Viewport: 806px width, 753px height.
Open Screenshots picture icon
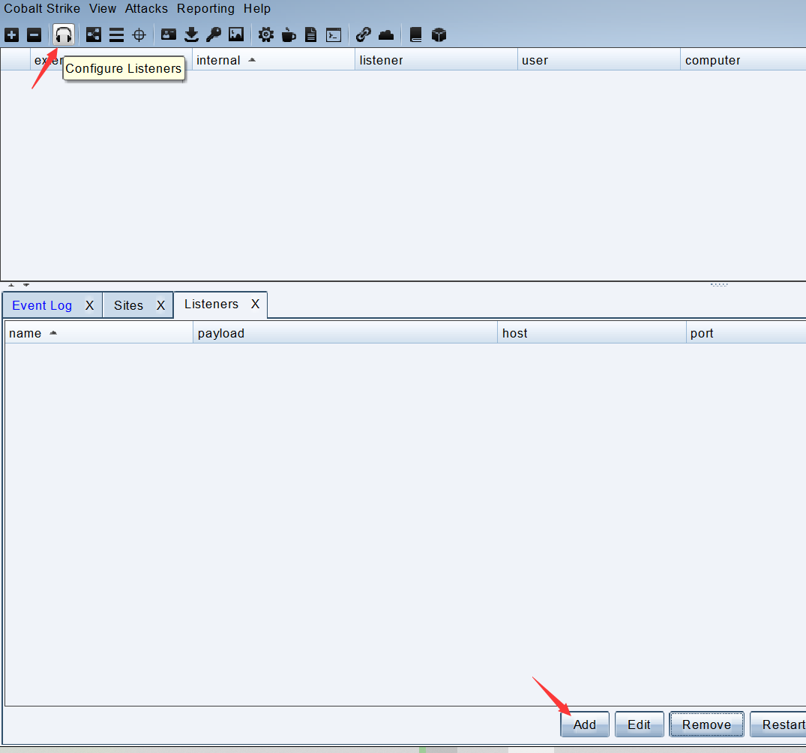(x=236, y=35)
